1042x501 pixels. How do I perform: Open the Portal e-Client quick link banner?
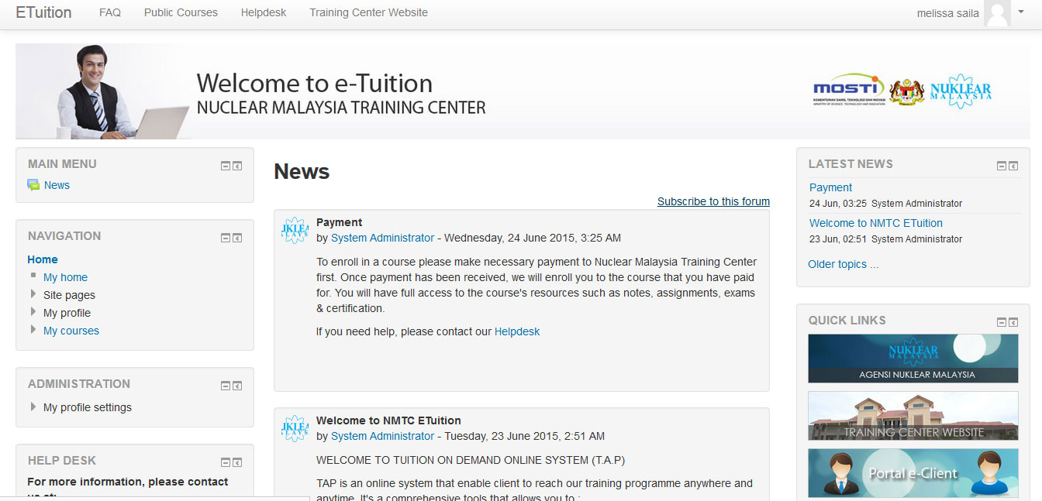pos(913,473)
